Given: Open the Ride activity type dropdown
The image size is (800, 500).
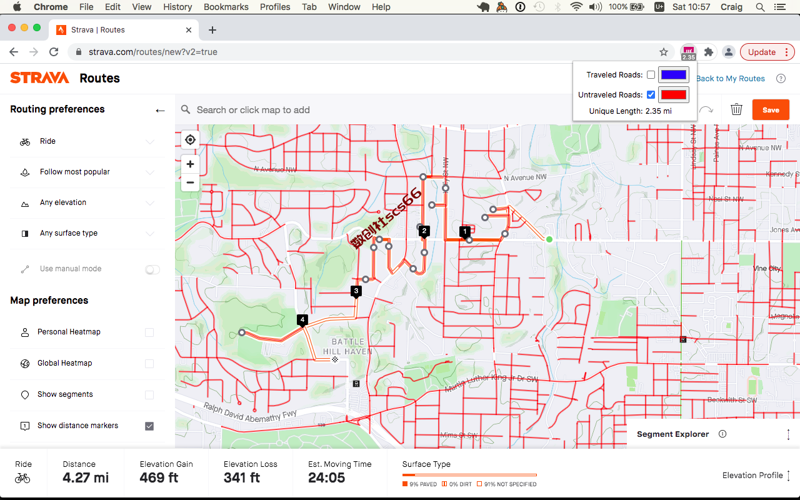Looking at the screenshot, I should point(87,142).
